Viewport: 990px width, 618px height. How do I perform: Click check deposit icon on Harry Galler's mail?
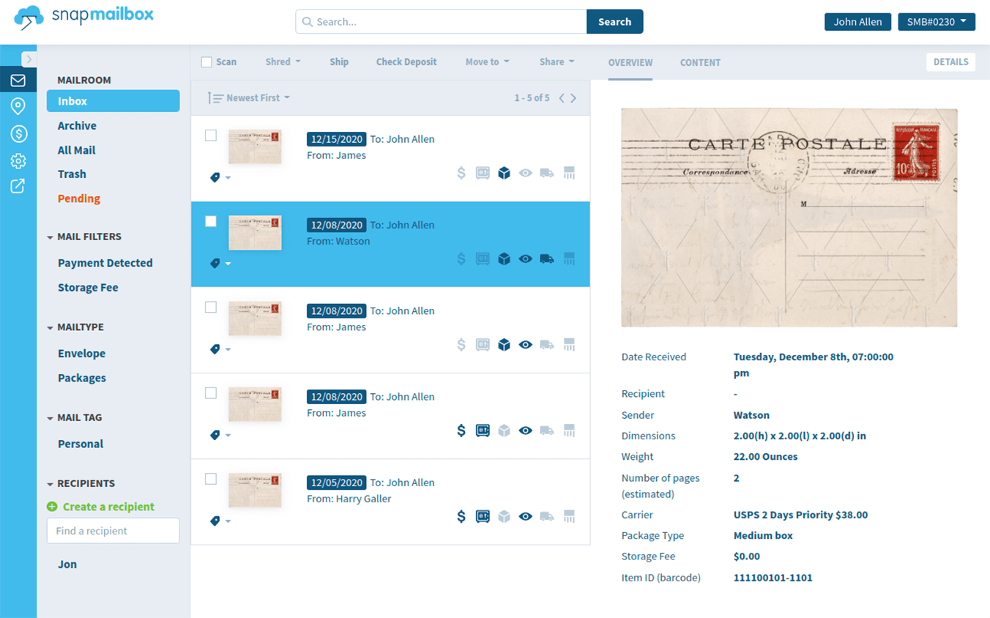483,517
